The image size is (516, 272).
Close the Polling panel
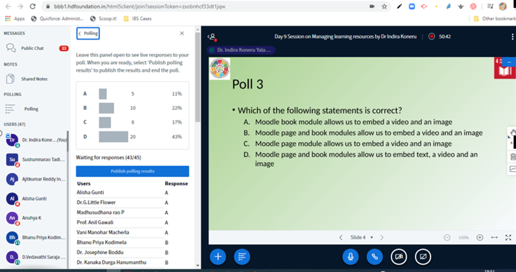(182, 33)
